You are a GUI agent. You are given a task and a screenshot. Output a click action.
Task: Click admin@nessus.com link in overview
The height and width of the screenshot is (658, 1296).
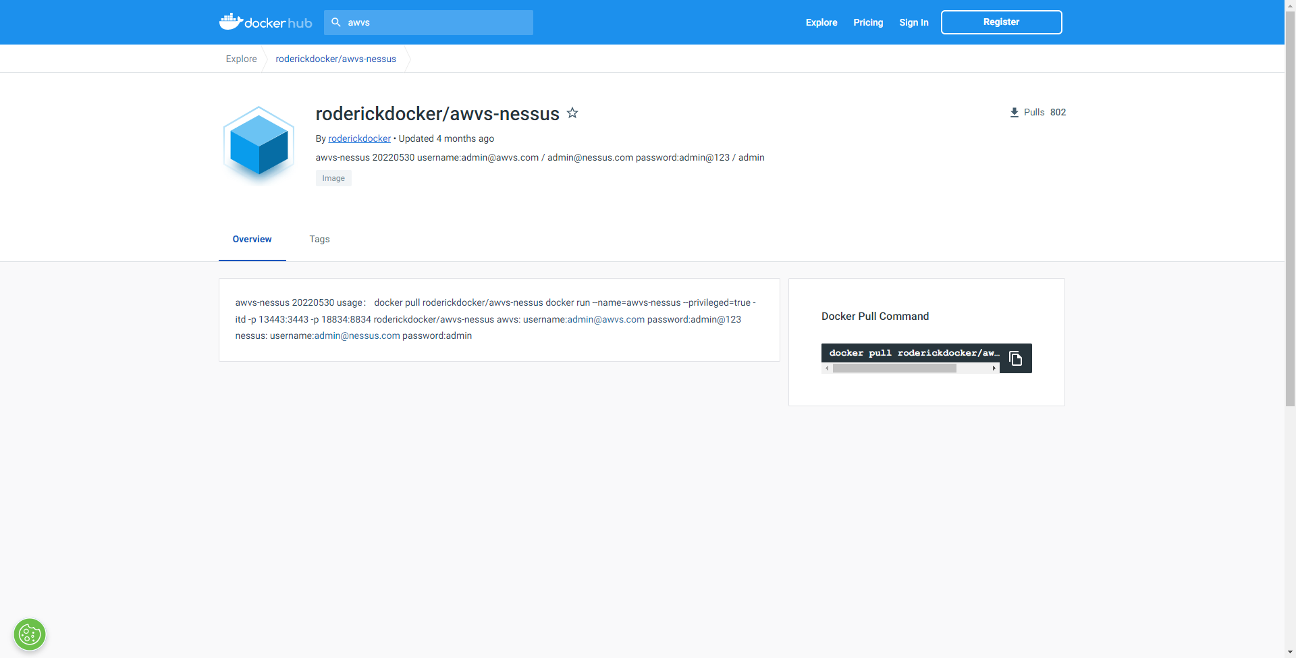click(357, 335)
